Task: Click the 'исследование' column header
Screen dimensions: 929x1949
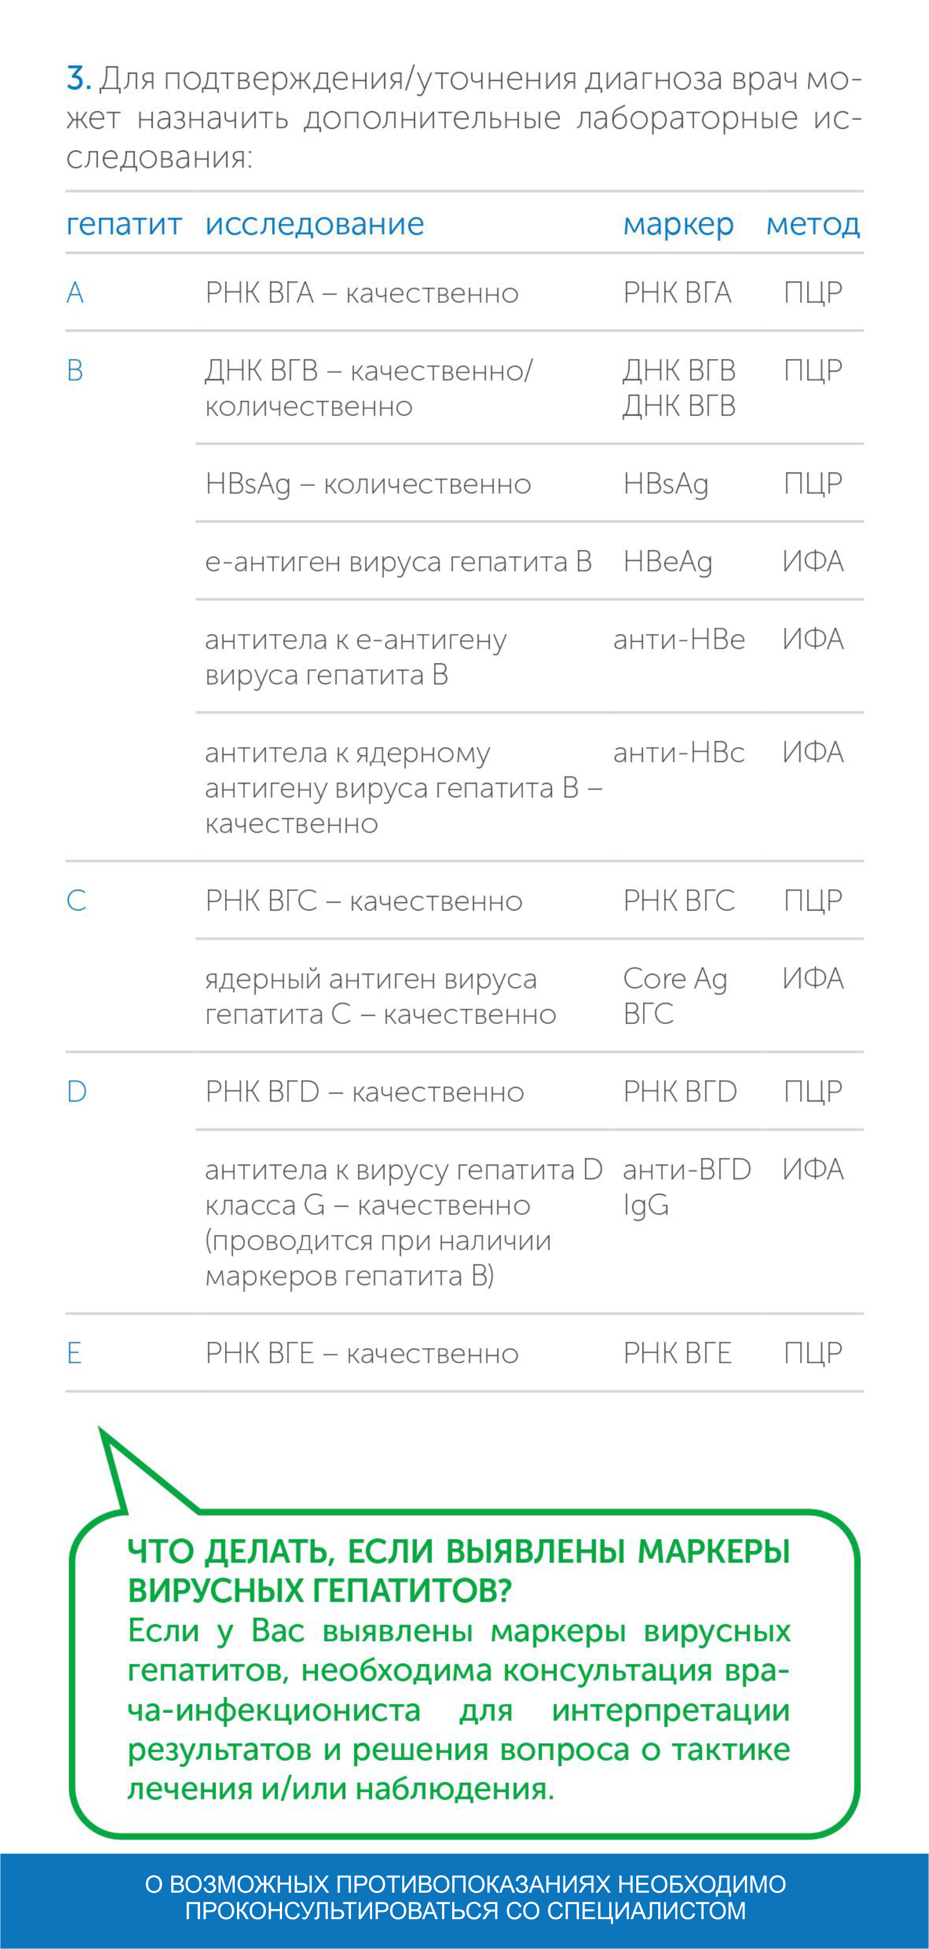Action: tap(315, 225)
